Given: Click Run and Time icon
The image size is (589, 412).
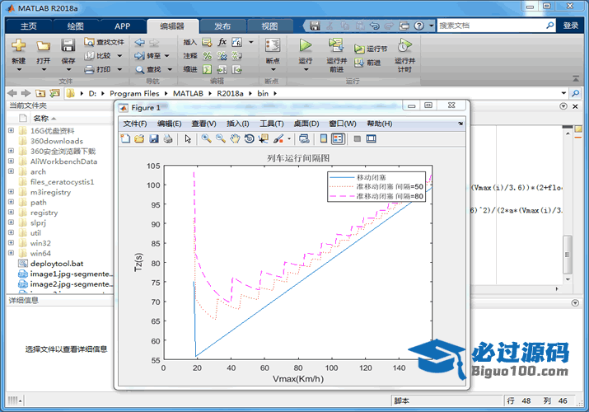Looking at the screenshot, I should point(404,45).
